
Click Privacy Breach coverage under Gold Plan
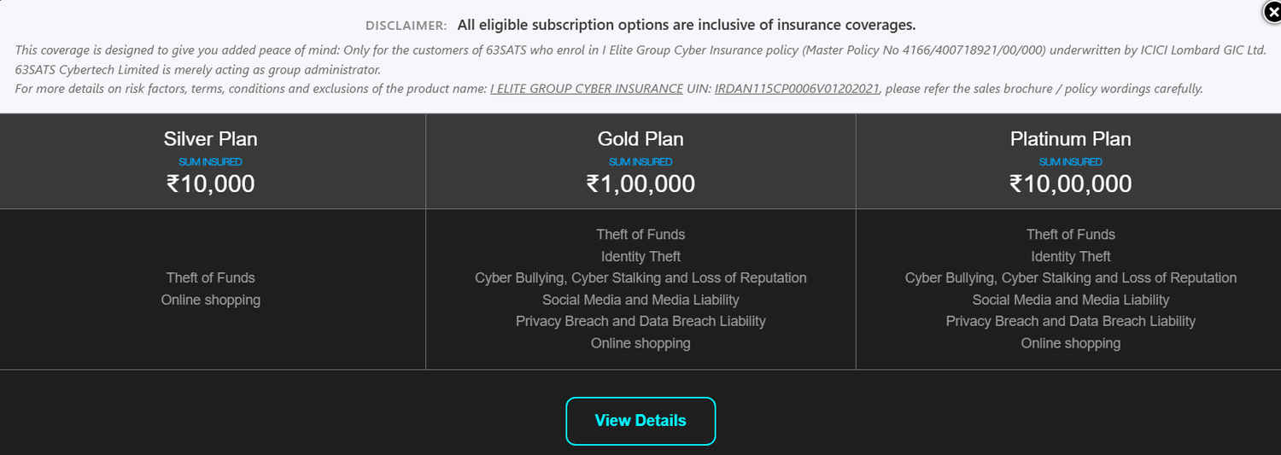(640, 322)
